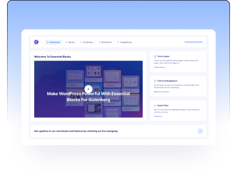237x183 pixels.
Task: Click the icon next to Blocks tab
Action: point(66,42)
